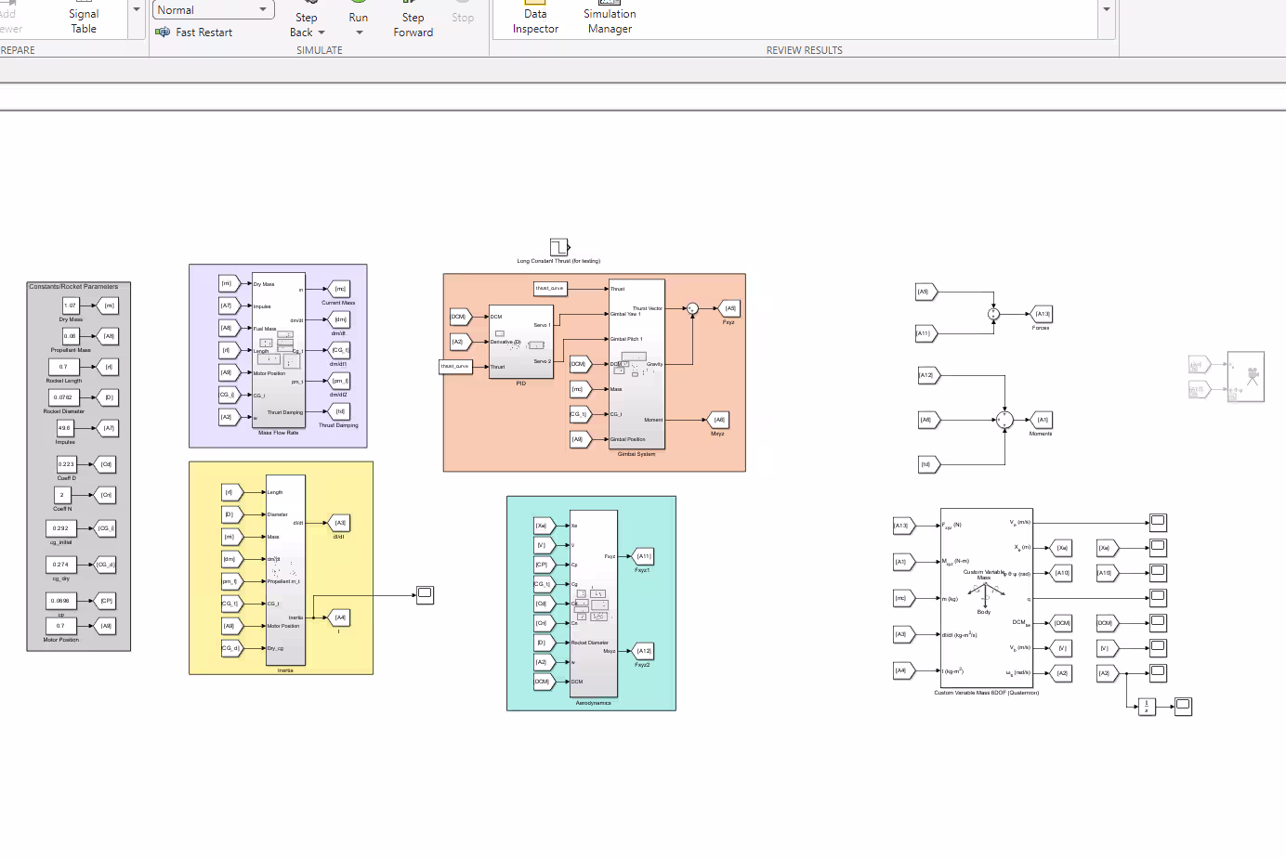The width and height of the screenshot is (1286, 858).
Task: Select the Long Constant Thrust block
Action: click(558, 247)
